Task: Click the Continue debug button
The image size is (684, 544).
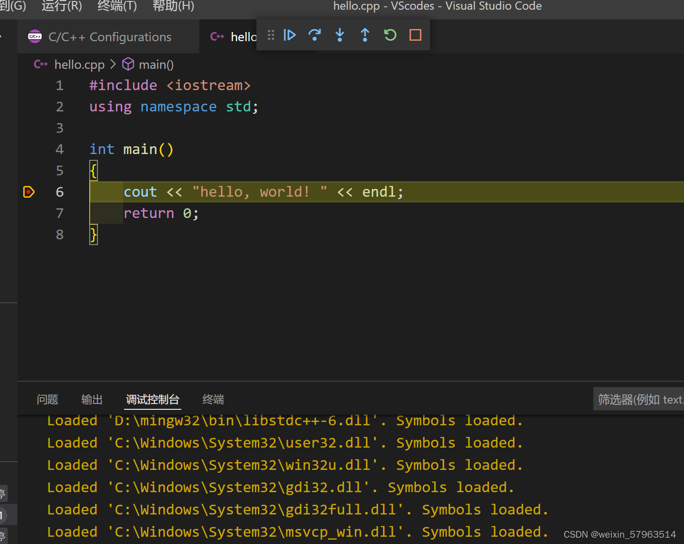Action: [x=289, y=35]
